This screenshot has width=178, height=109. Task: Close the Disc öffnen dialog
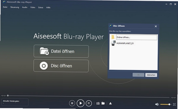pos(156,26)
